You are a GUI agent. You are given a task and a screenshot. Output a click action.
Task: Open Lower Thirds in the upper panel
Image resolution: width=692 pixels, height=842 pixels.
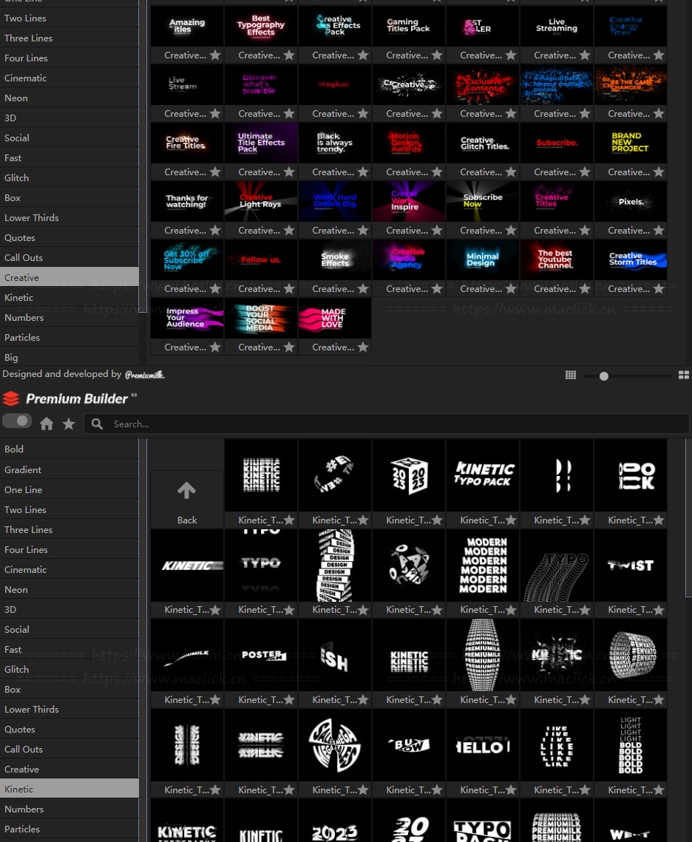click(69, 217)
